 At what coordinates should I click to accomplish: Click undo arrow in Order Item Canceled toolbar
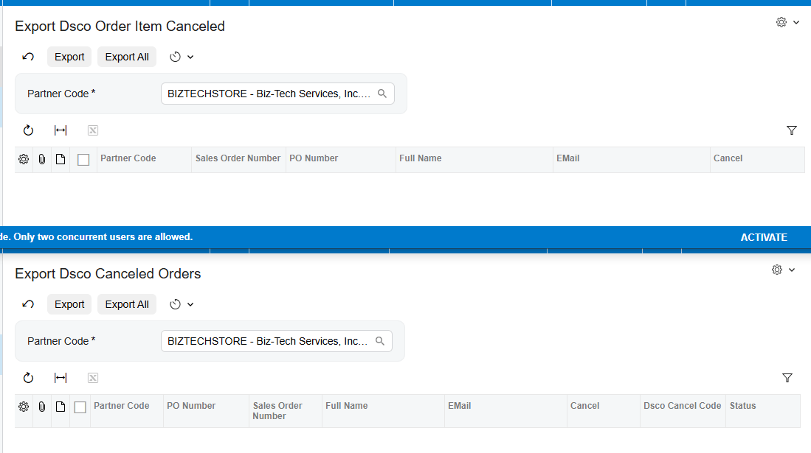coord(28,57)
